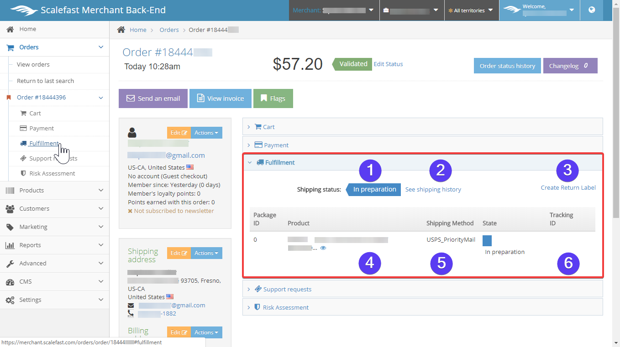Click the Edit Status link
The image size is (620, 347).
[x=388, y=64]
